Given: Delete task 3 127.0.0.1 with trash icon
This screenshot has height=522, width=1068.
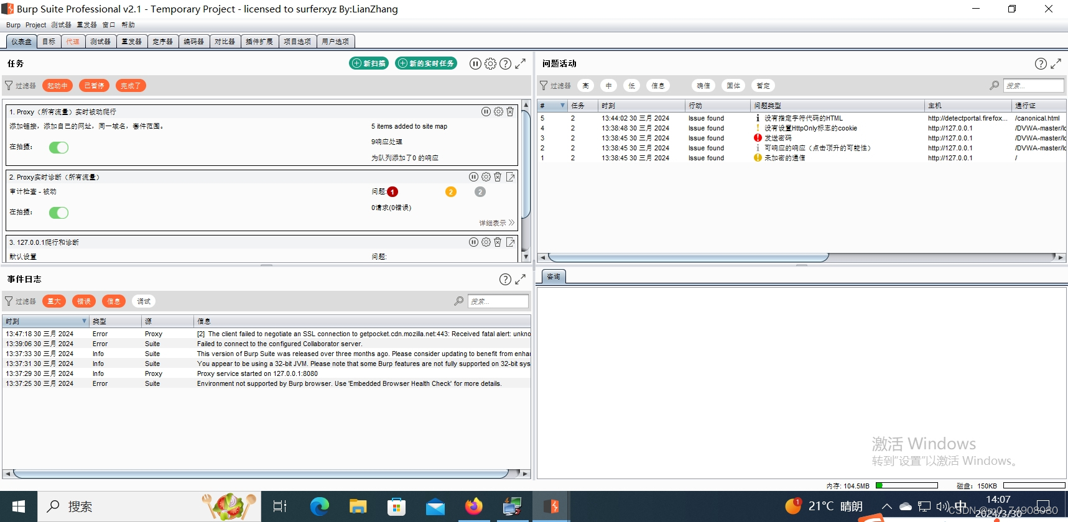Looking at the screenshot, I should [x=498, y=242].
